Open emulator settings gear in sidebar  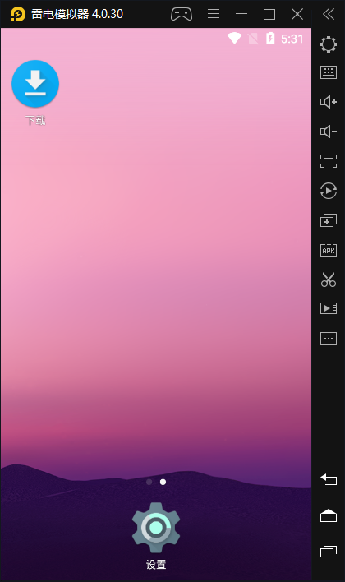tap(329, 44)
